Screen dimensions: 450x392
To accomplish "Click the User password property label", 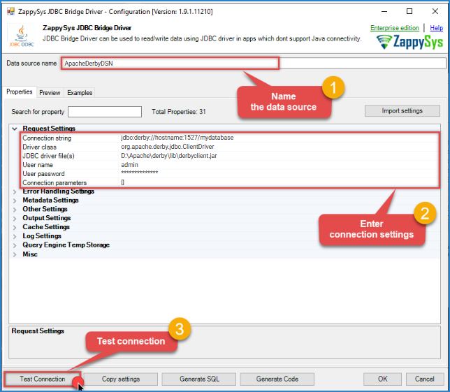I will 43,174.
